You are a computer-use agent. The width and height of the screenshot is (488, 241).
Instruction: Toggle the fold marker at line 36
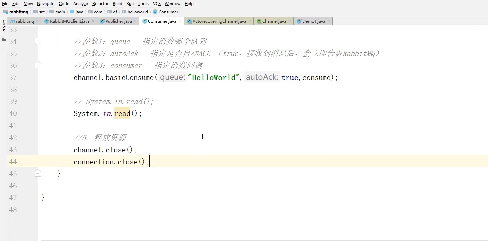point(38,65)
